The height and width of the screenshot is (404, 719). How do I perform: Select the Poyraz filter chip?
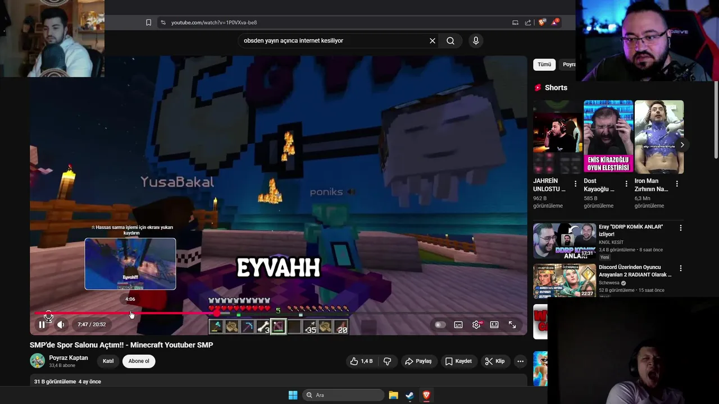[x=568, y=65]
